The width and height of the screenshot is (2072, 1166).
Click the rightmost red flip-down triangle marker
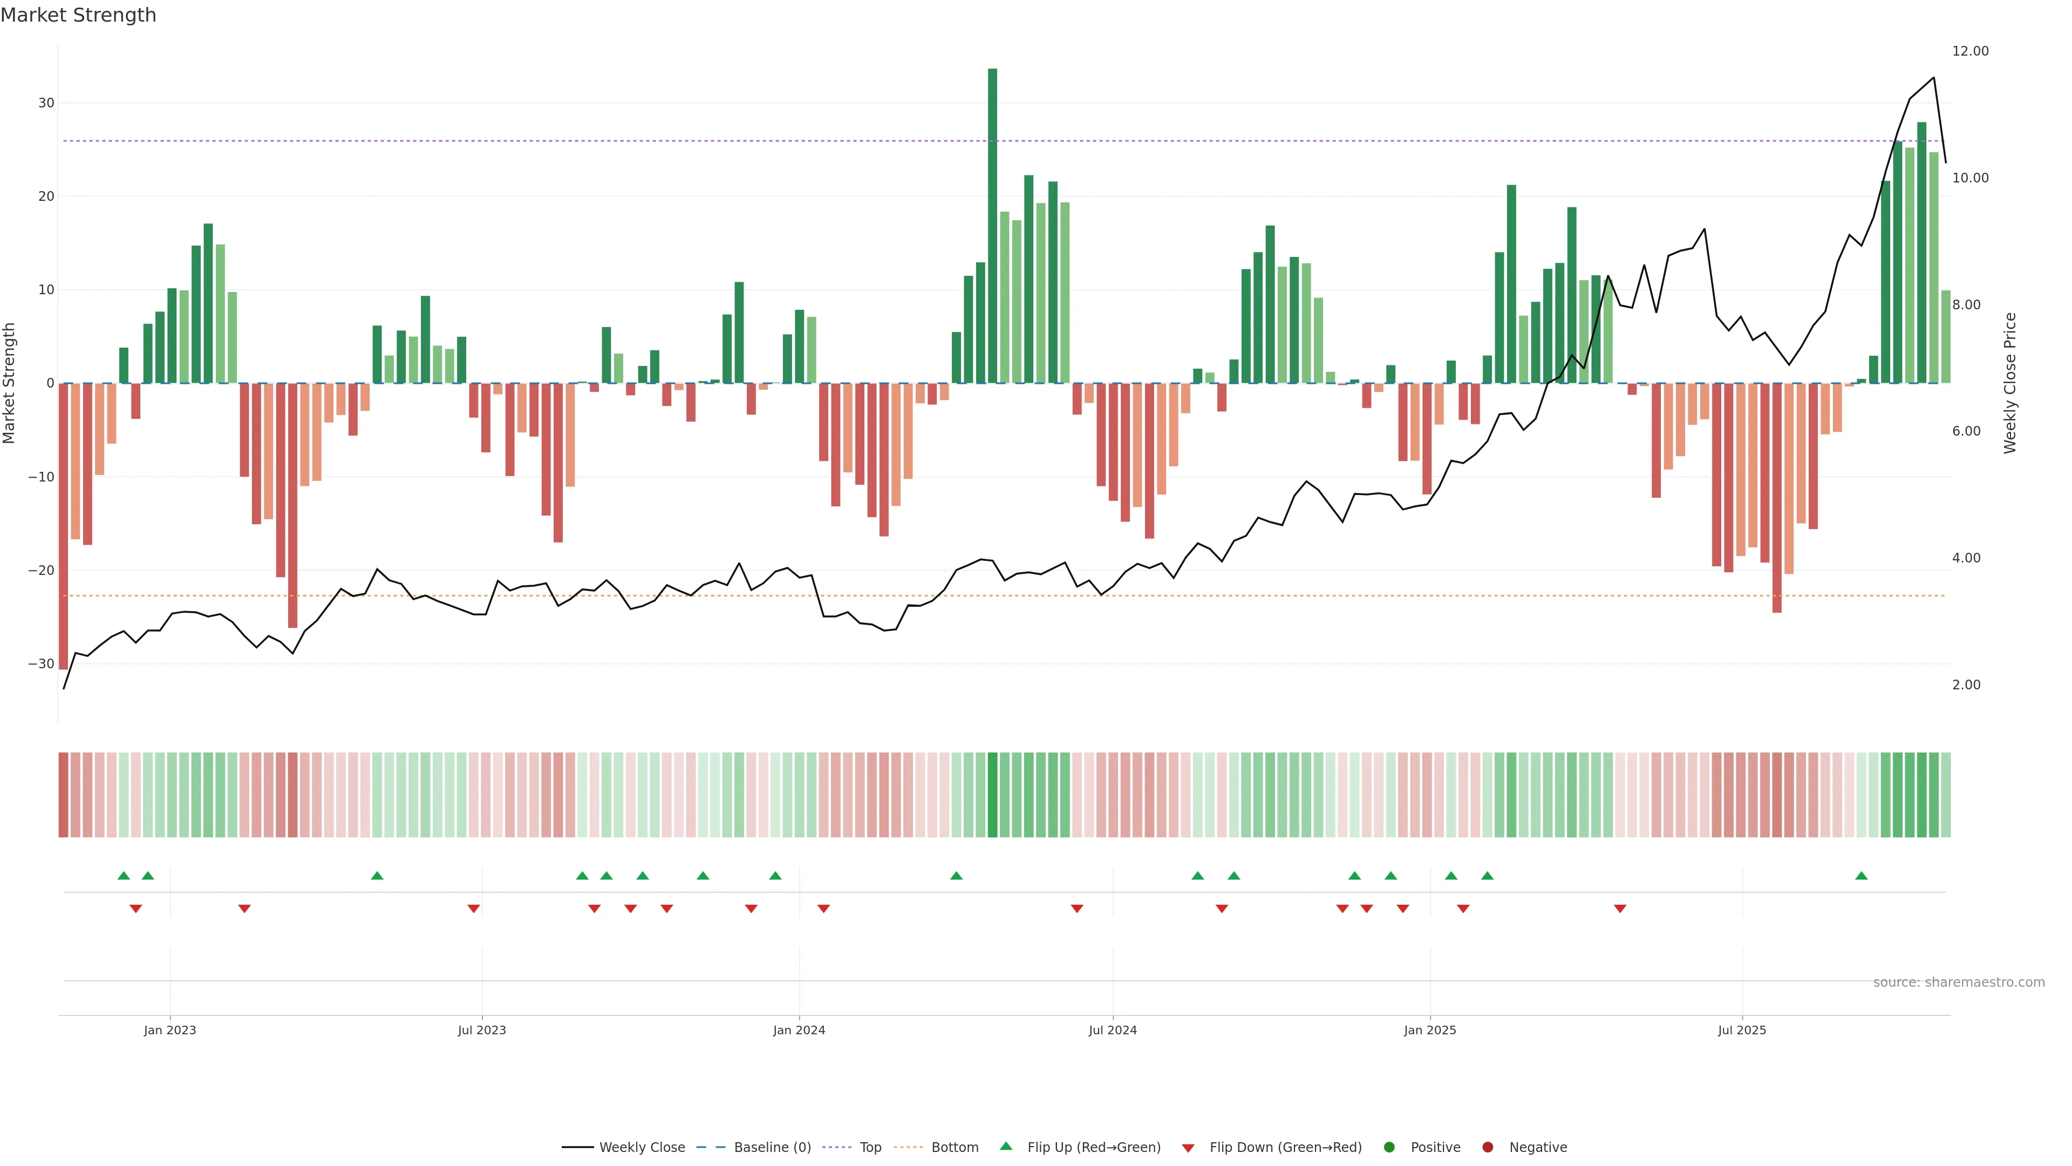[1620, 909]
